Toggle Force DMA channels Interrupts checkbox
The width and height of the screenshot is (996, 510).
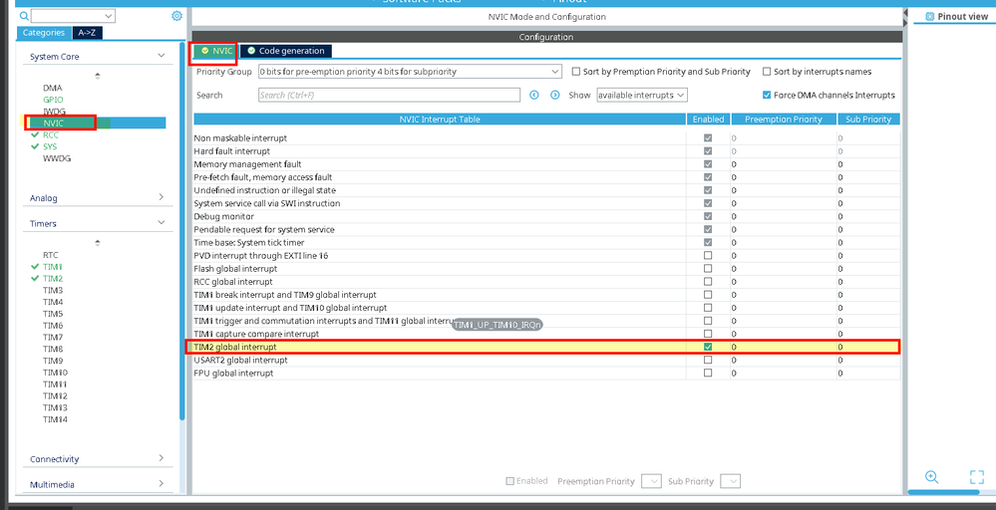pos(767,96)
